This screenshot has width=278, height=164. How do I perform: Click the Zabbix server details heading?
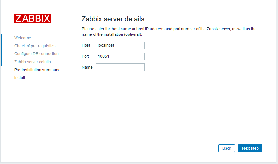113,19
